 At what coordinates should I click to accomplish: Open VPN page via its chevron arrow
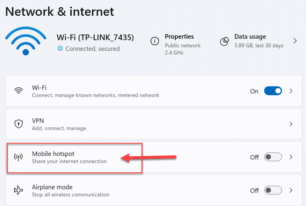click(291, 124)
